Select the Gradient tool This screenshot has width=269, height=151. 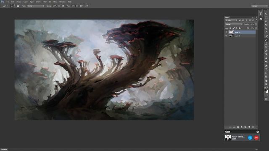point(266,55)
